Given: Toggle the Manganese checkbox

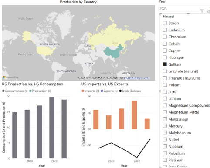Looking at the screenshot, I should coord(165,119).
